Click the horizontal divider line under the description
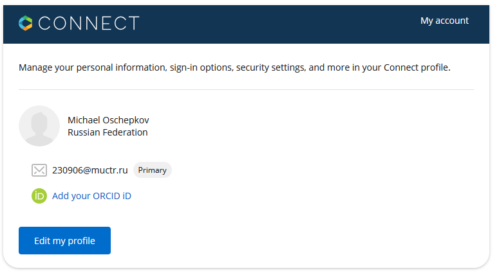Image resolution: width=499 pixels, height=273 pixels. pos(246,89)
